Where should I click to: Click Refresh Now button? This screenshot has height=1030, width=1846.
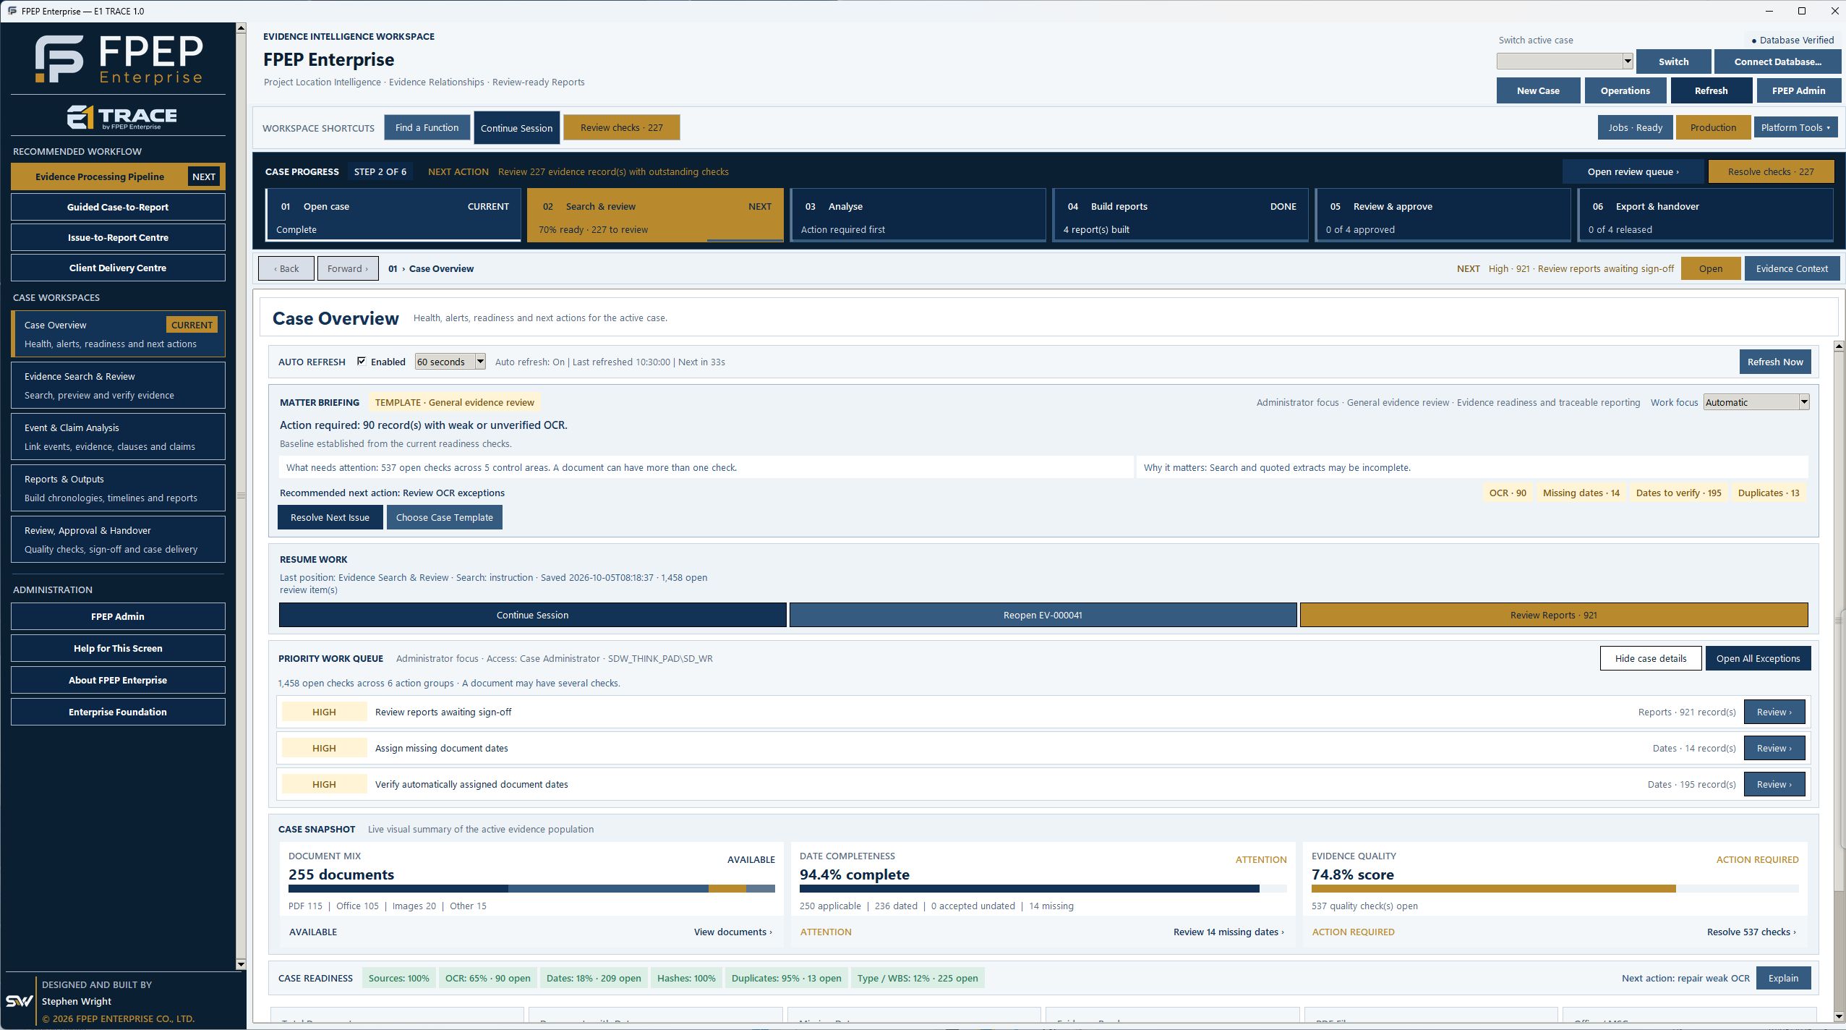pos(1774,362)
